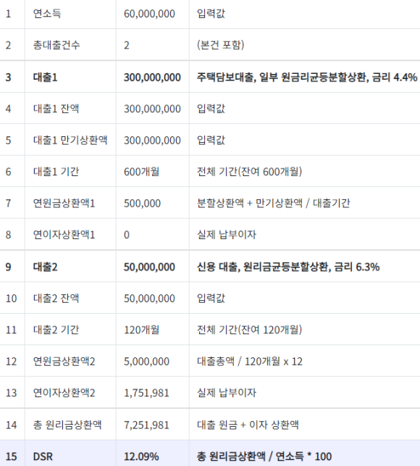Image resolution: width=420 pixels, height=466 pixels.
Task: Click the 120개월 period value
Action: tap(141, 330)
